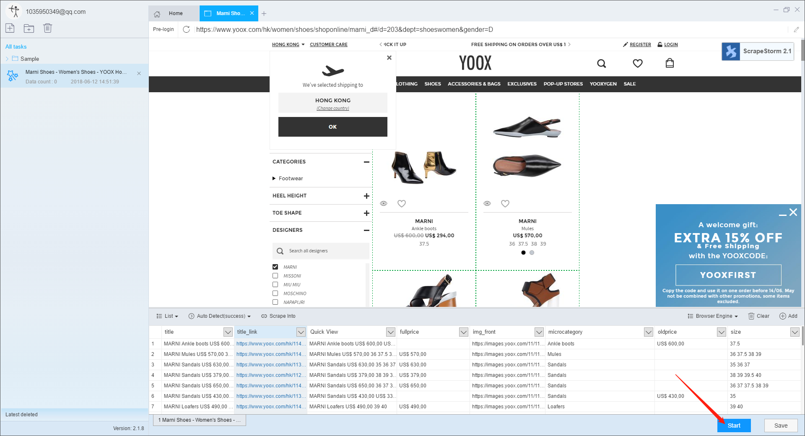Viewport: 805px width, 436px height.
Task: Expand the HEEL HEIGHT filter
Action: [366, 196]
